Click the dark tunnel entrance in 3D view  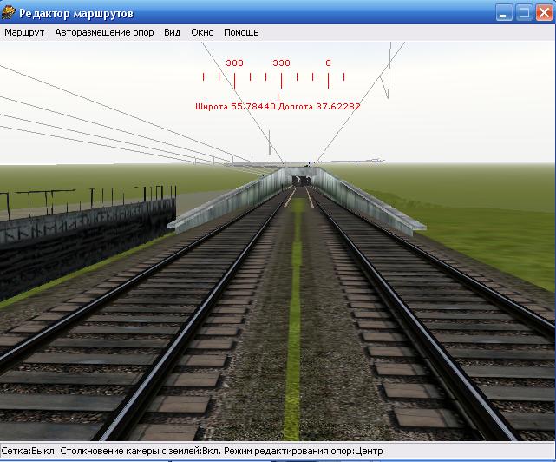pos(302,181)
